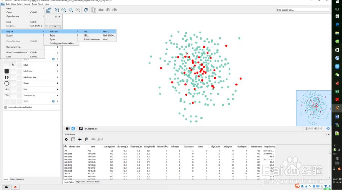This screenshot has width=342, height=193.
Task: Switch to Edge tab in Style panel
Action: (x=12, y=180)
